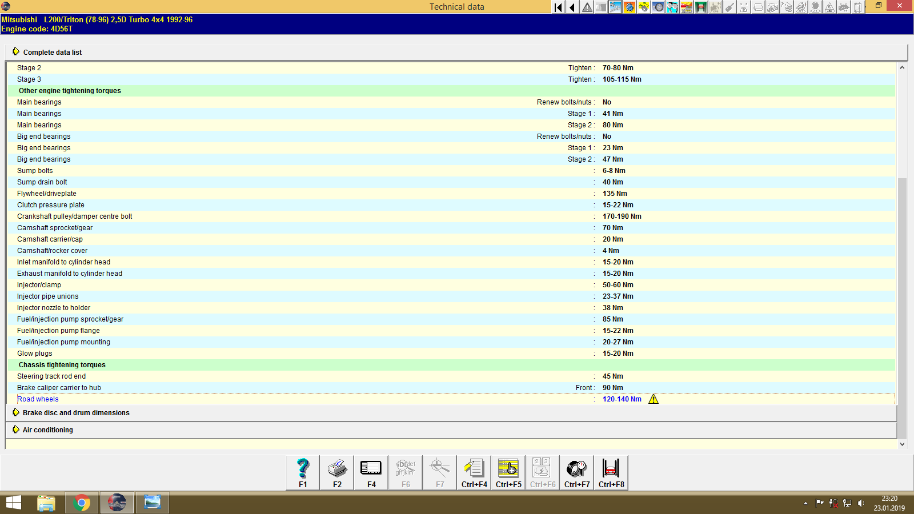The image size is (914, 514).
Task: Click the F4 full-screen display icon
Action: click(371, 472)
